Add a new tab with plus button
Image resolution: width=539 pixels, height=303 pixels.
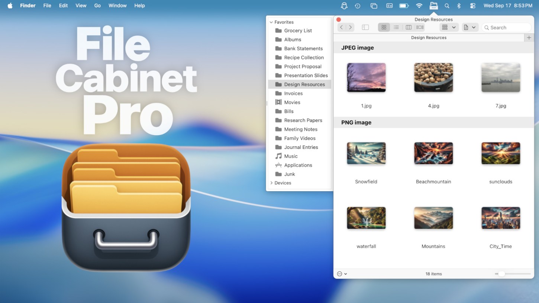529,38
